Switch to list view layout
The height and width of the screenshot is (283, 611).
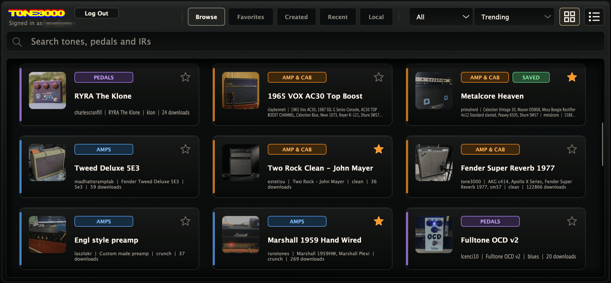pyautogui.click(x=594, y=17)
